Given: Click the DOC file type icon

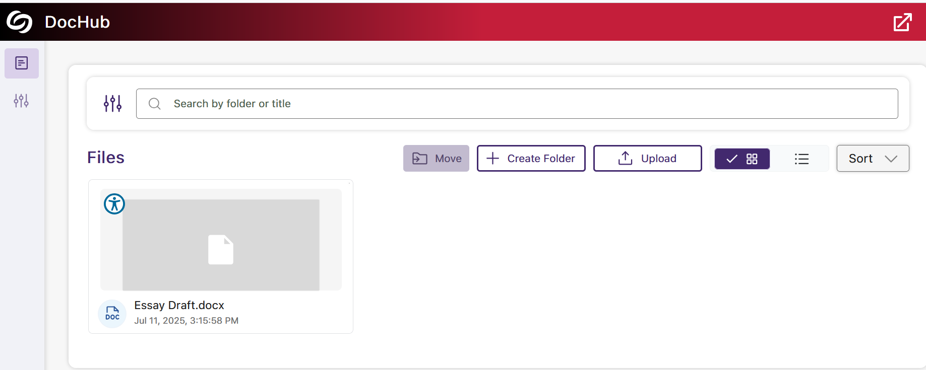Looking at the screenshot, I should click(x=112, y=314).
